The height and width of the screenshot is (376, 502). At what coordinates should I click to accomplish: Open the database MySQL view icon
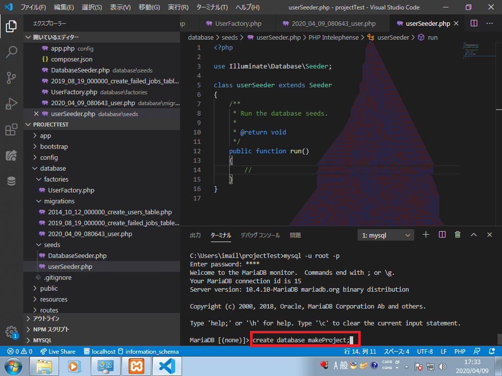[x=11, y=181]
